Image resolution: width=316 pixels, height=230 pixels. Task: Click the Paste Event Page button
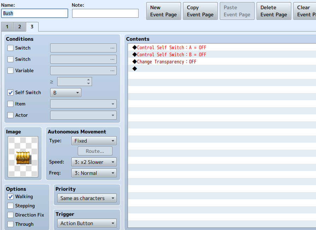click(237, 11)
